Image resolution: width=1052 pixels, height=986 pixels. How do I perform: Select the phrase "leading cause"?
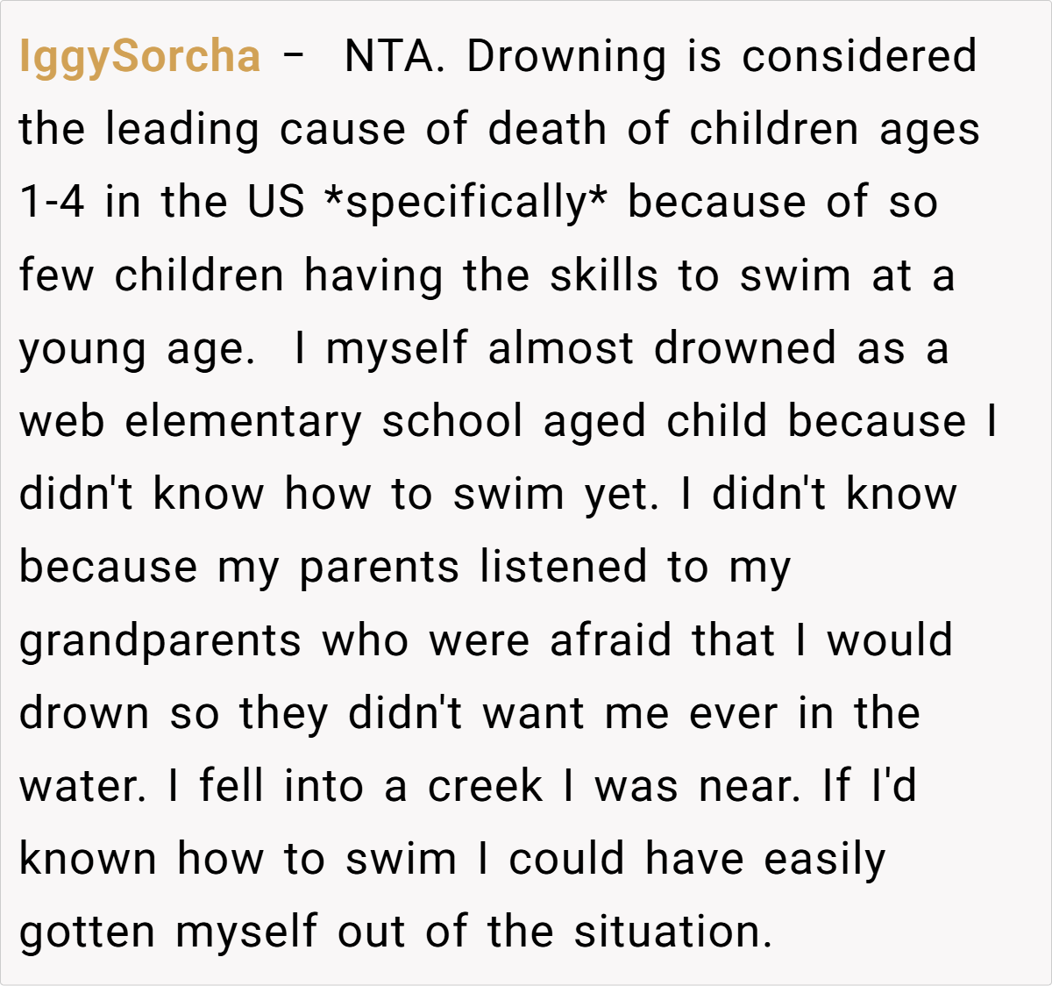pyautogui.click(x=256, y=129)
